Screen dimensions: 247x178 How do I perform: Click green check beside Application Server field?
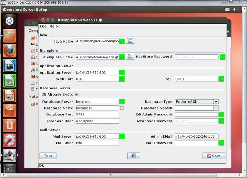[x=122, y=72]
